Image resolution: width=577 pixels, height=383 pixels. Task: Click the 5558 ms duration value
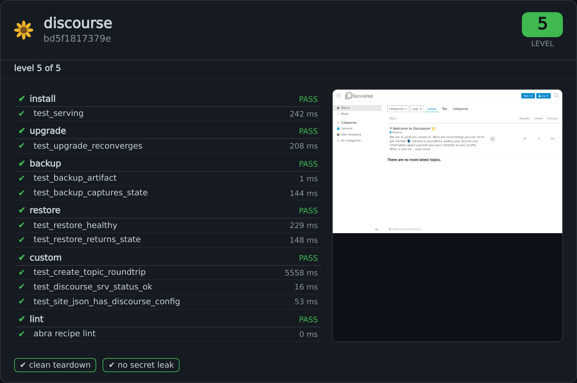coord(301,273)
